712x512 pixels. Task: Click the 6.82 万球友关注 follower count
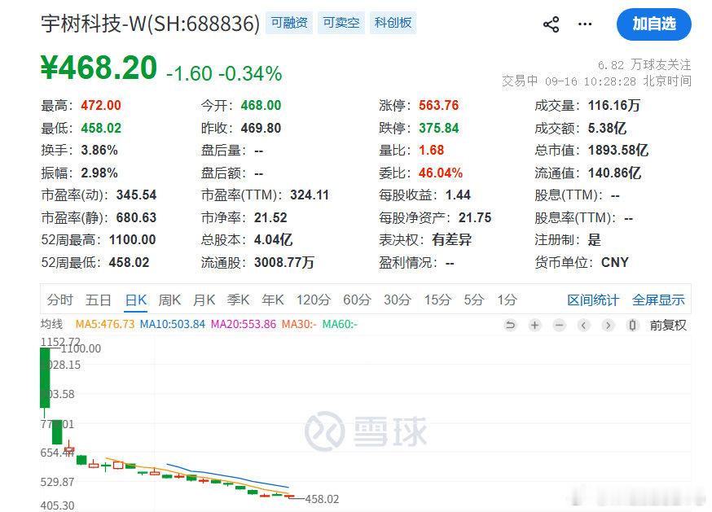point(644,65)
